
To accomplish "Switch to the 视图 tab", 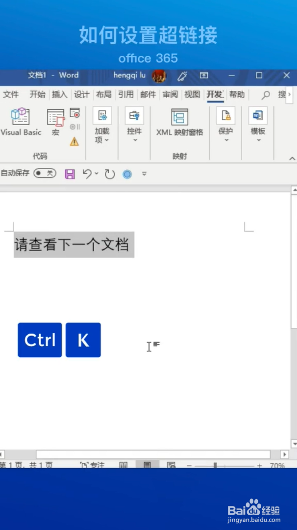I will [192, 94].
